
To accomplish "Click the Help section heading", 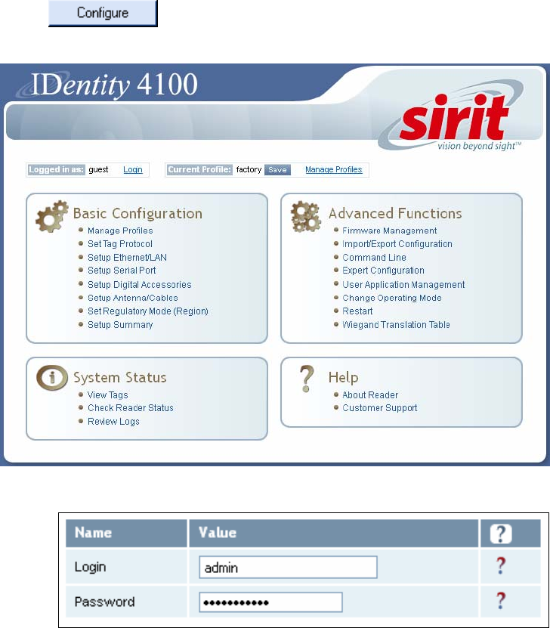I will tap(343, 377).
